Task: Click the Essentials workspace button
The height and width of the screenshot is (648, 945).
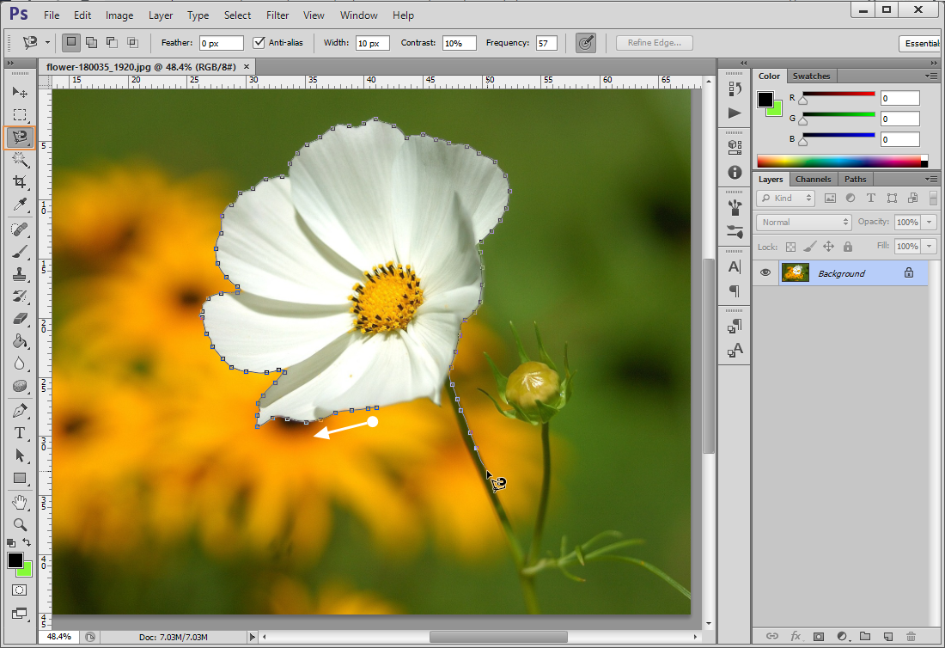Action: point(921,43)
